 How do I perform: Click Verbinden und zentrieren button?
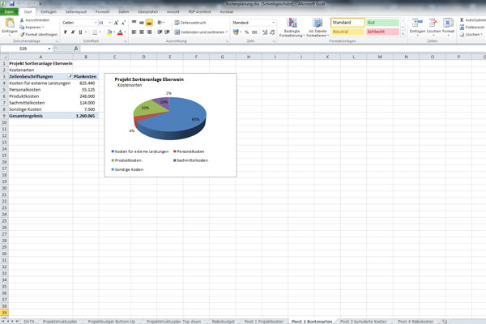pyautogui.click(x=194, y=32)
